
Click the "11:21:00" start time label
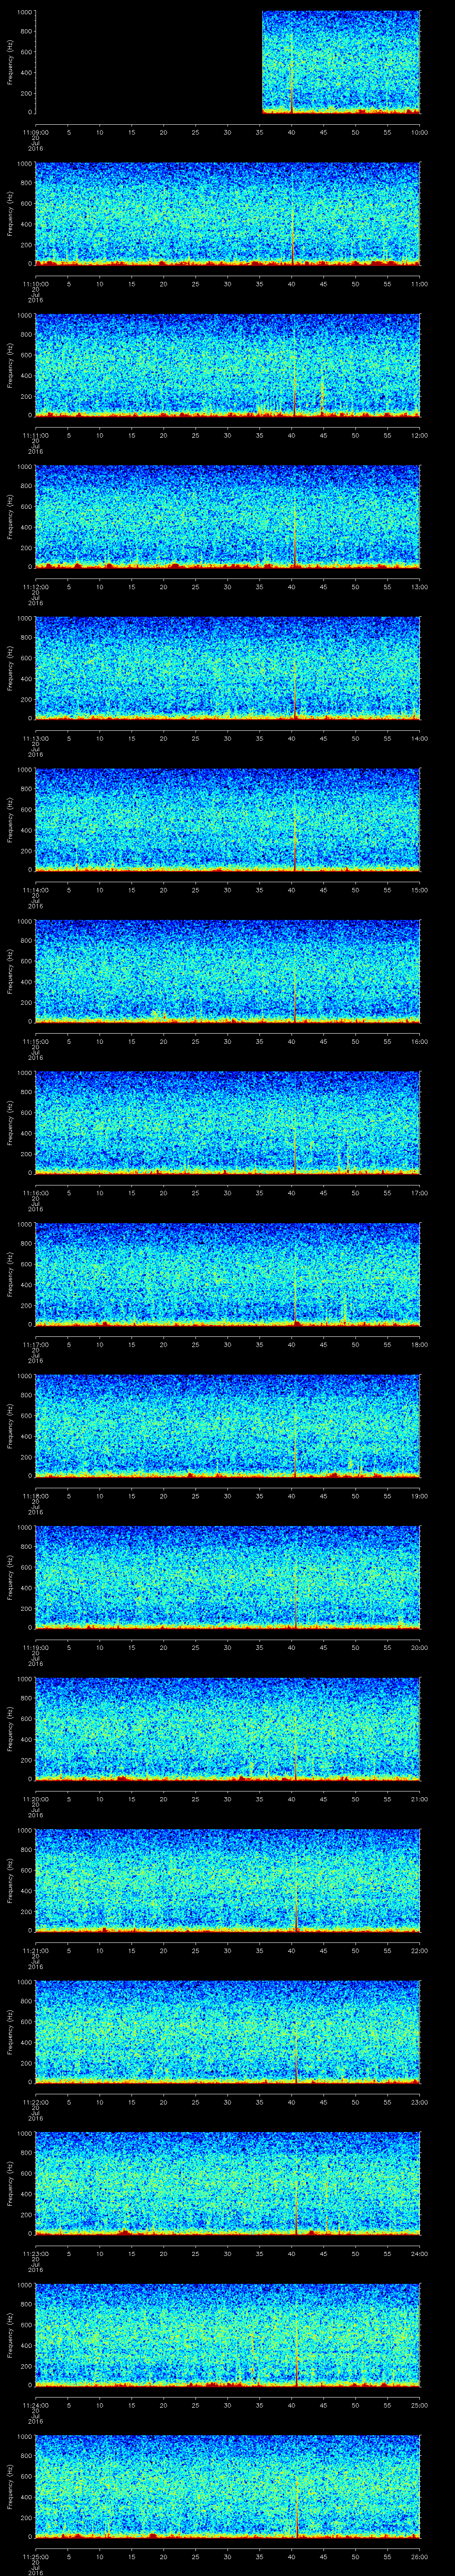click(36, 1950)
